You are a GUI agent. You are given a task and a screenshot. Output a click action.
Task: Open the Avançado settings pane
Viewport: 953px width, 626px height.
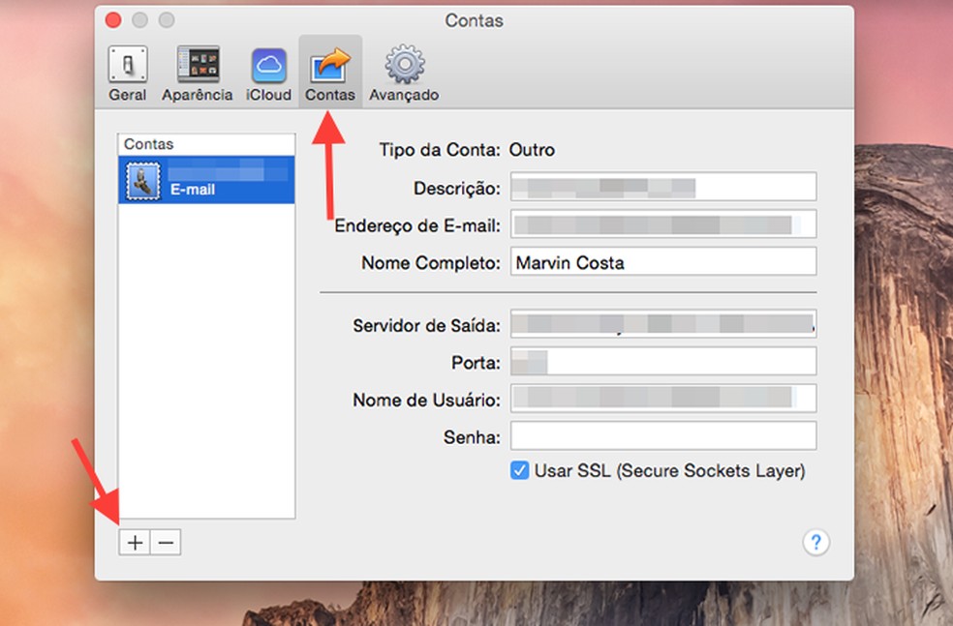(x=404, y=70)
